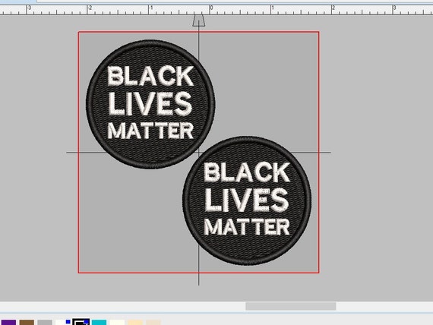This screenshot has width=433, height=325.
Task: Click the hoop top marker below the ruler
Action: click(198, 21)
